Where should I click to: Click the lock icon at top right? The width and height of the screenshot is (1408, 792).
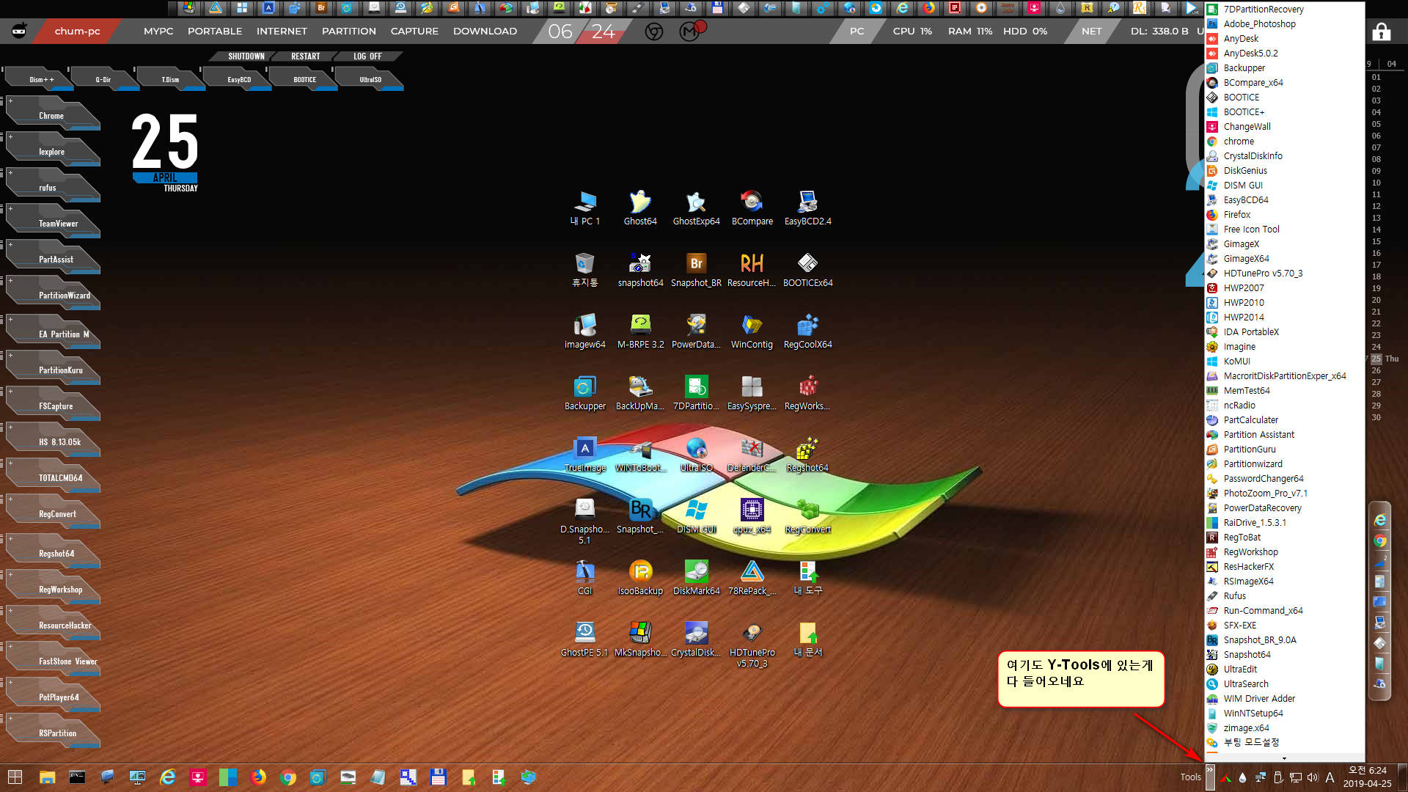pos(1382,32)
